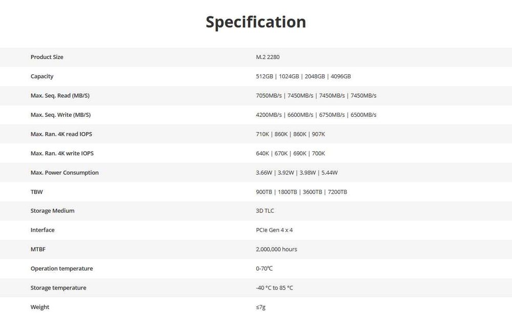512x333 pixels.
Task: Click the power values starting with 3.66W
Action: [296, 173]
